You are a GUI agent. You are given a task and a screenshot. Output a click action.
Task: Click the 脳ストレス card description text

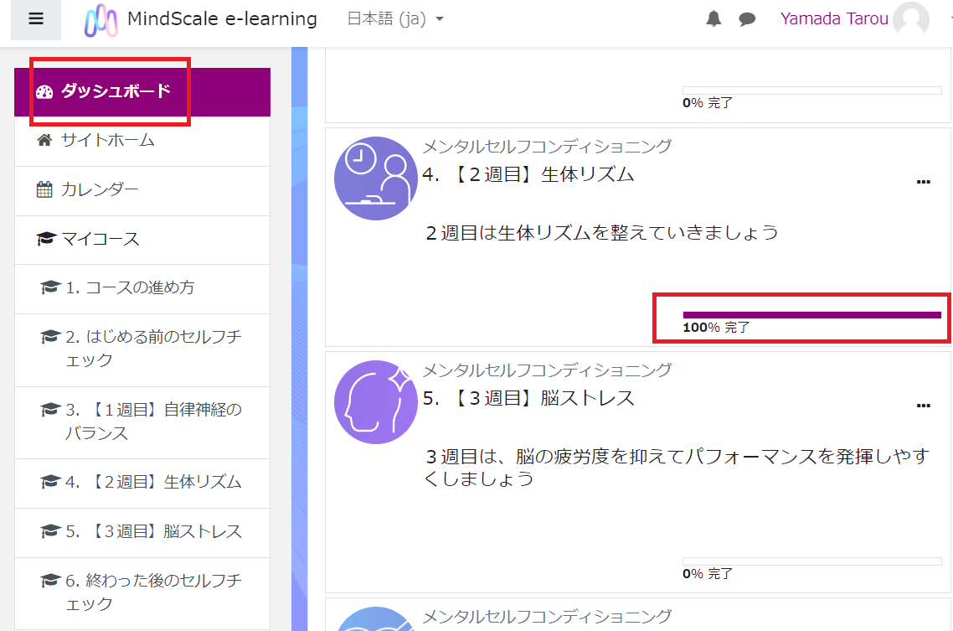point(677,468)
